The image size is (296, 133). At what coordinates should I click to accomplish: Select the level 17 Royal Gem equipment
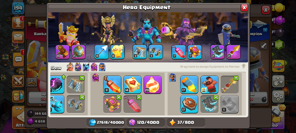(x=179, y=52)
